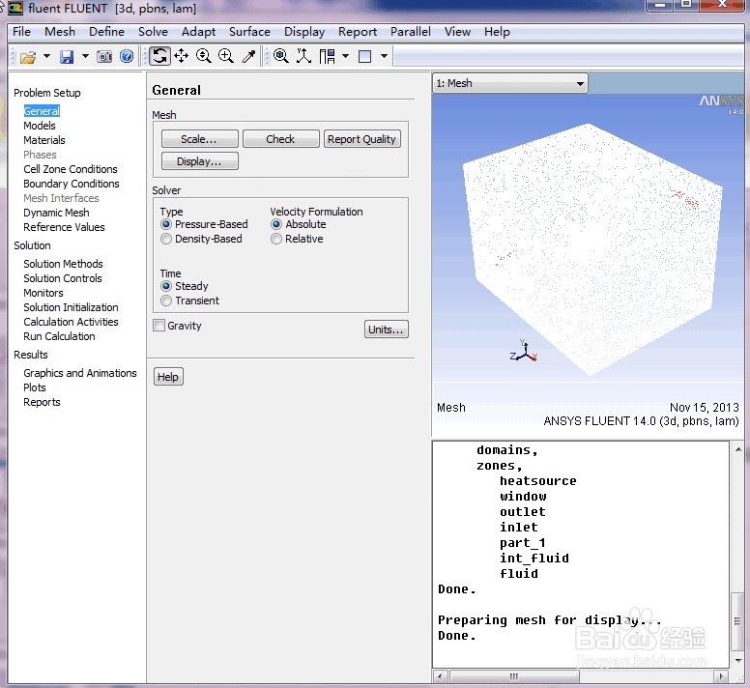Select General in the navigation tree
Screen dimensions: 750x688
point(42,111)
